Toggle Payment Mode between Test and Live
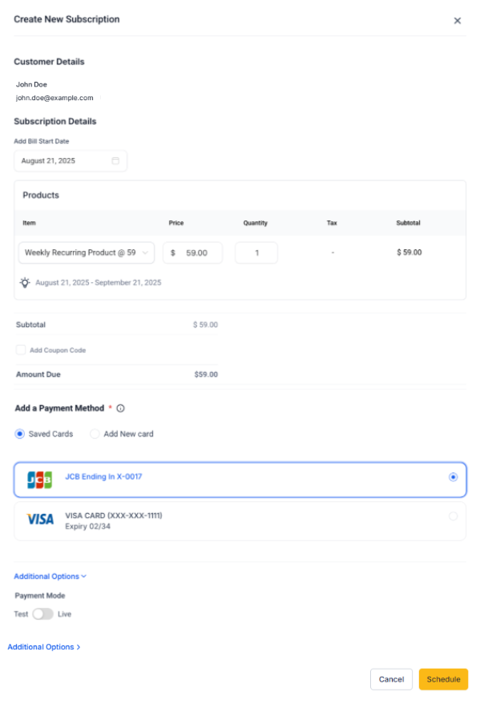Viewport: 484px width, 704px height. click(x=42, y=614)
